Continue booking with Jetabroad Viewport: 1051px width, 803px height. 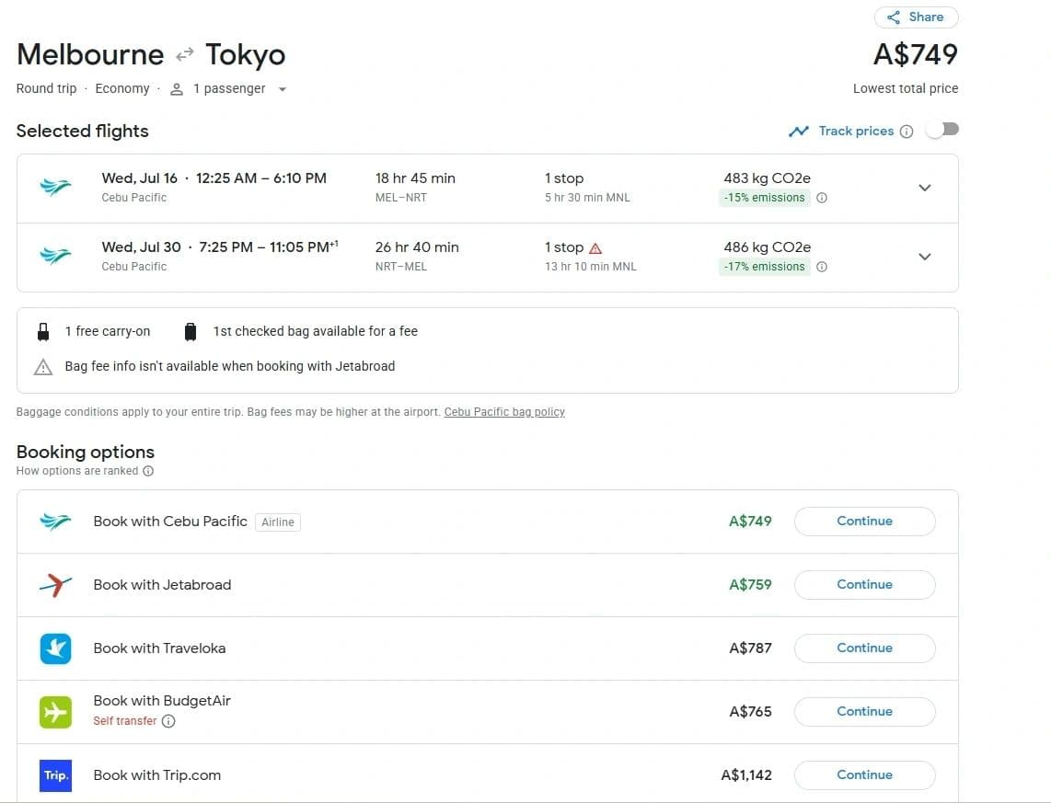[865, 585]
